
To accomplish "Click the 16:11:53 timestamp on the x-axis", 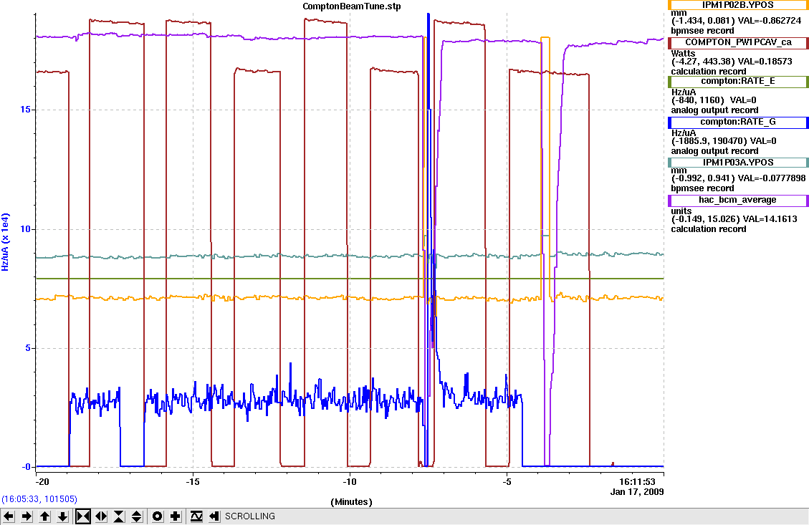I will click(637, 482).
